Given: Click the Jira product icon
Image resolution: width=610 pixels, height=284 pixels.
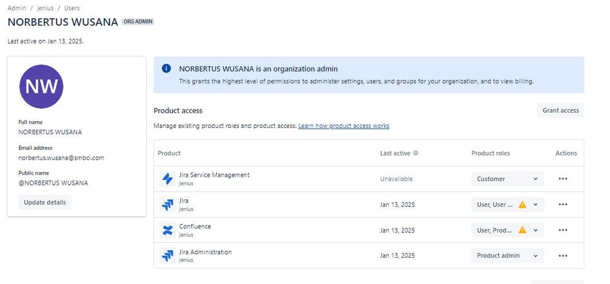Looking at the screenshot, I should click(x=167, y=204).
